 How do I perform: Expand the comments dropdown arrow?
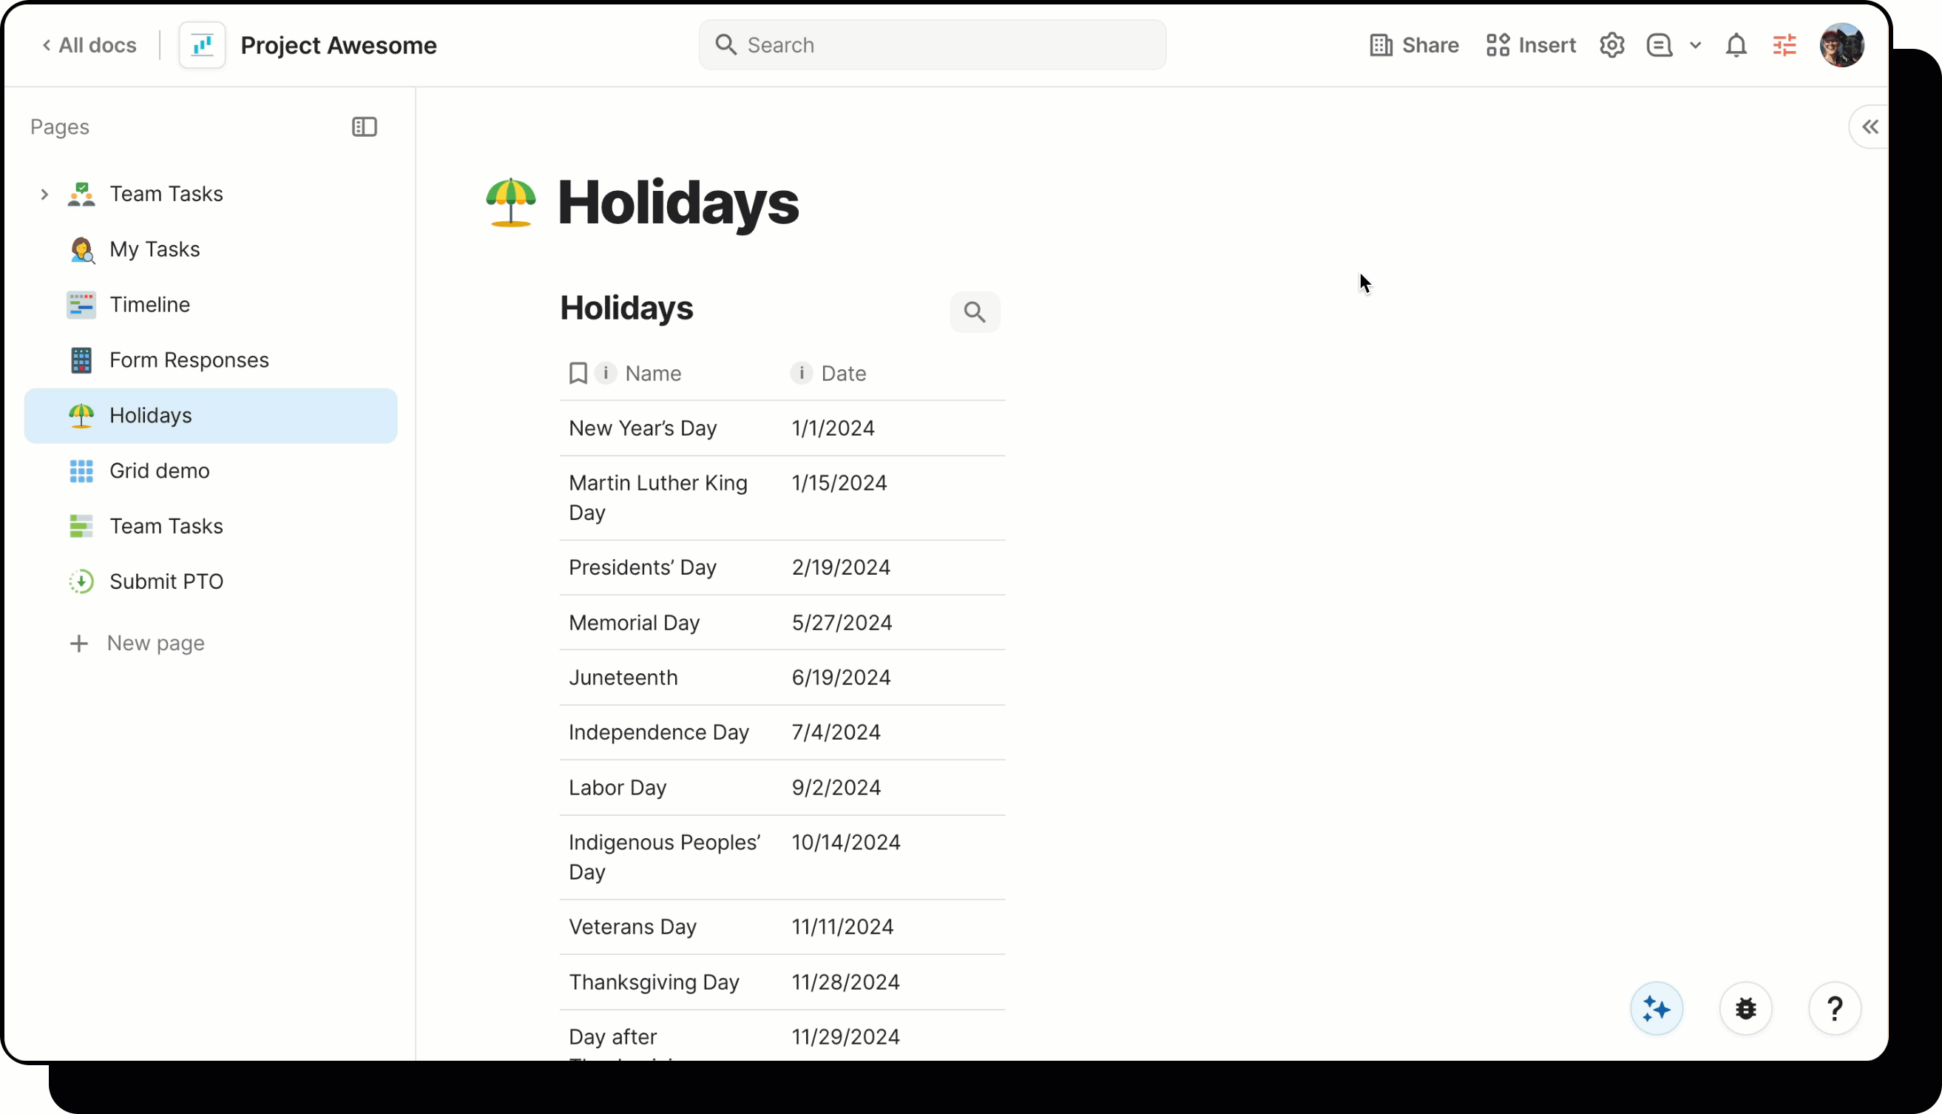tap(1695, 45)
